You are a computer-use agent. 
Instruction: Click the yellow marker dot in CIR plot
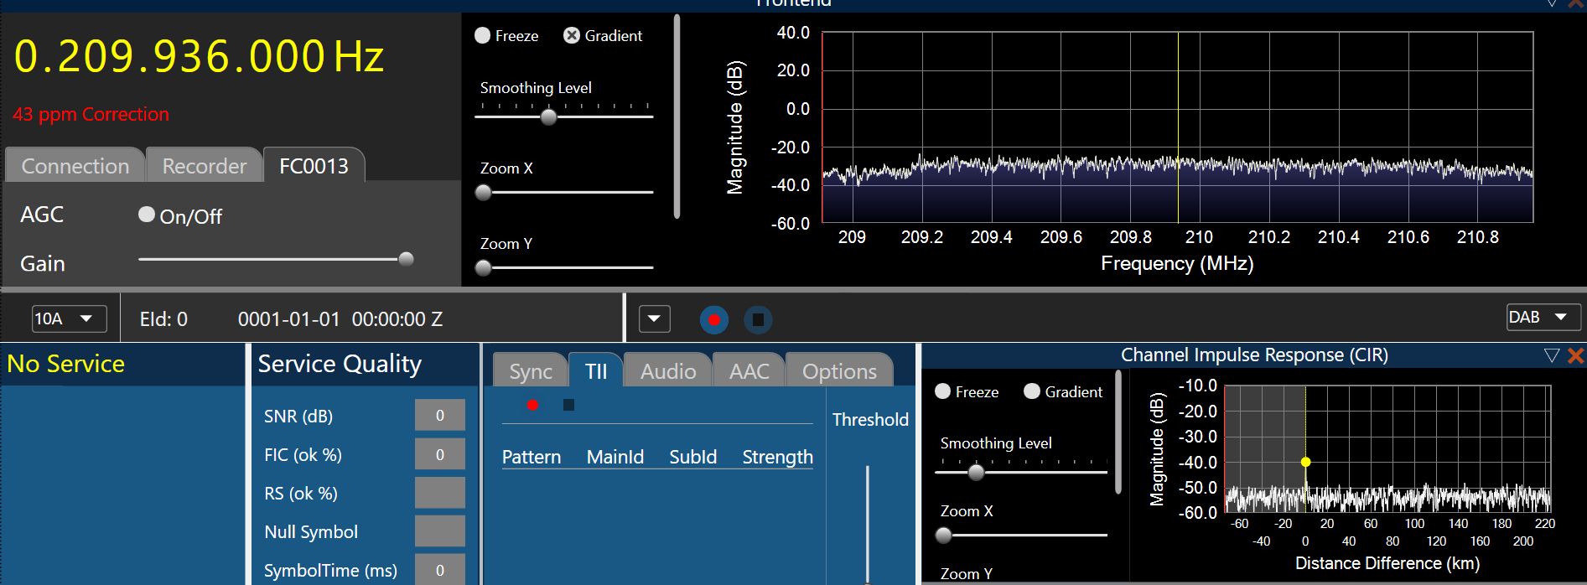click(x=1305, y=462)
